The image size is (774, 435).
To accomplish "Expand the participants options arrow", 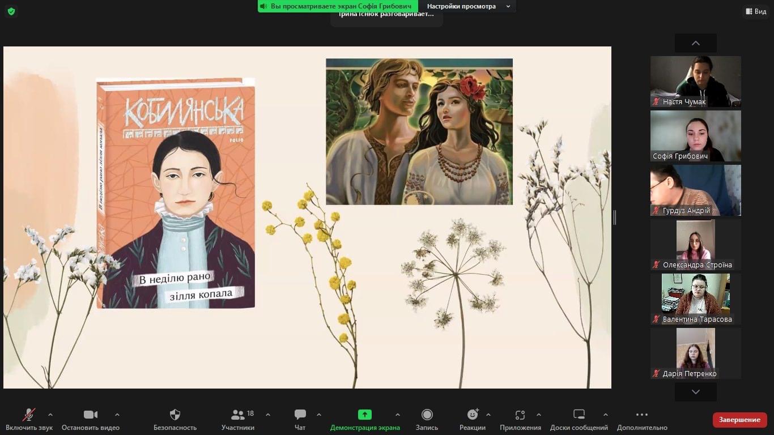I will [x=268, y=415].
